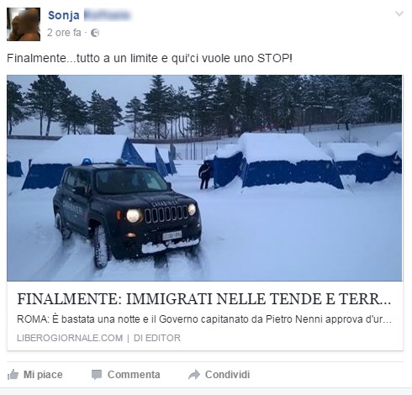This screenshot has width=412, height=395.
Task: Click the 'DI EDITOR' author text
Action: tap(157, 338)
